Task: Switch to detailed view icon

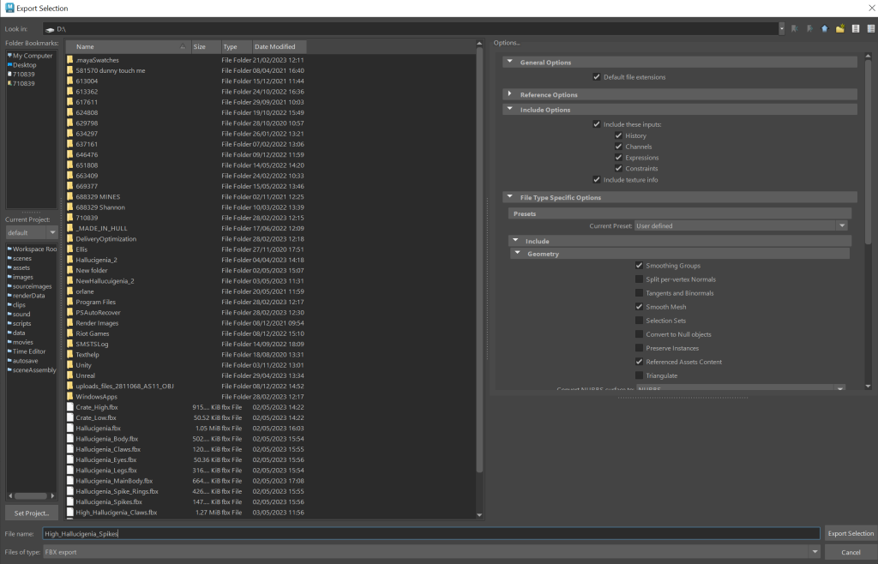Action: coord(870,28)
